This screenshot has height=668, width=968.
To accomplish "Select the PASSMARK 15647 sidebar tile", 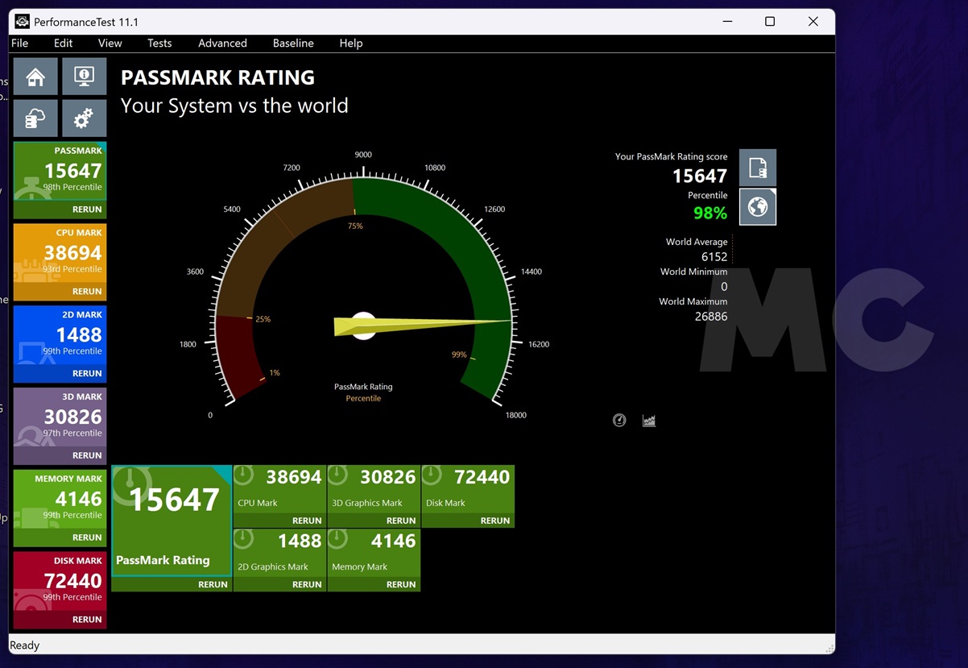I will coord(60,171).
